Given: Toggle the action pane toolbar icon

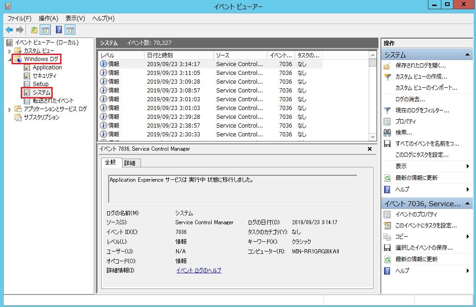Looking at the screenshot, I should pyautogui.click(x=70, y=30).
